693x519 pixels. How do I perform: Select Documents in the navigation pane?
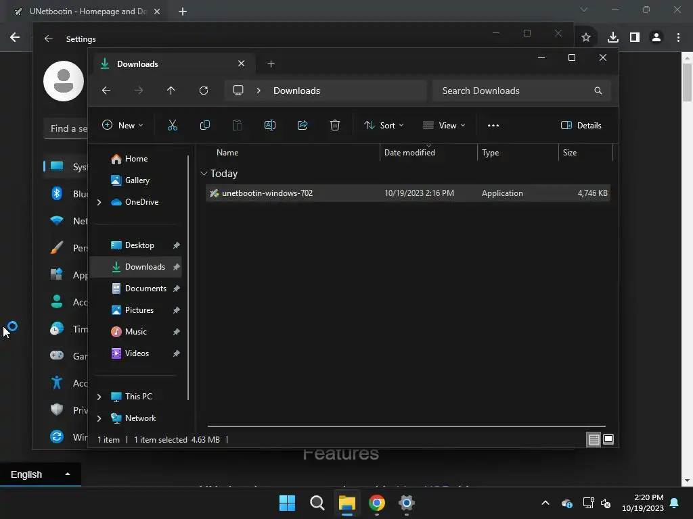145,289
